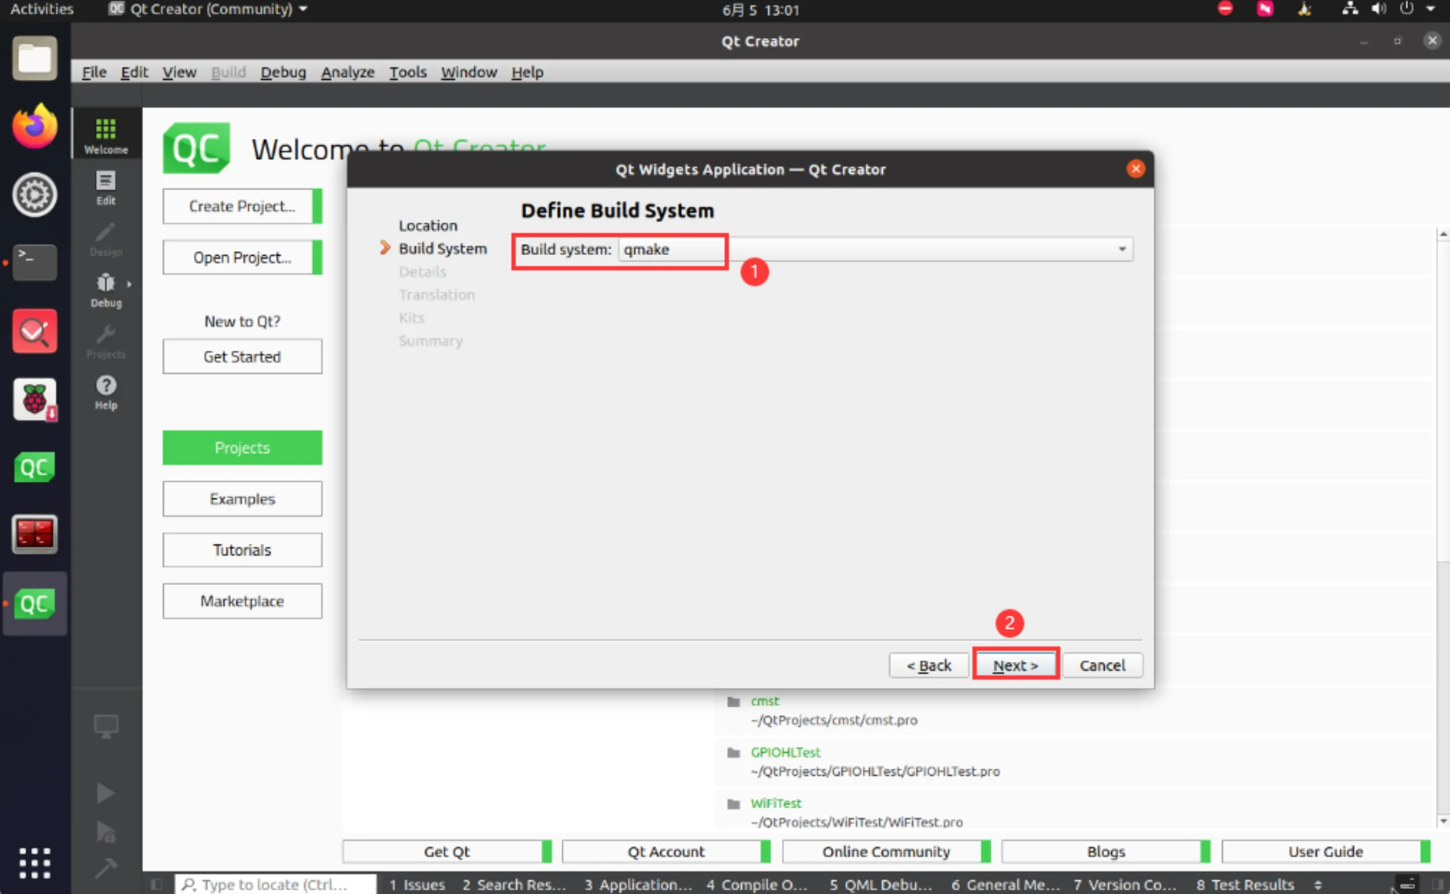Open Online Community link
The image size is (1450, 894).
[887, 851]
